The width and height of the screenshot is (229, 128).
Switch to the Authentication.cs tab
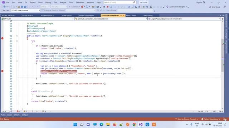pyautogui.click(x=47, y=16)
